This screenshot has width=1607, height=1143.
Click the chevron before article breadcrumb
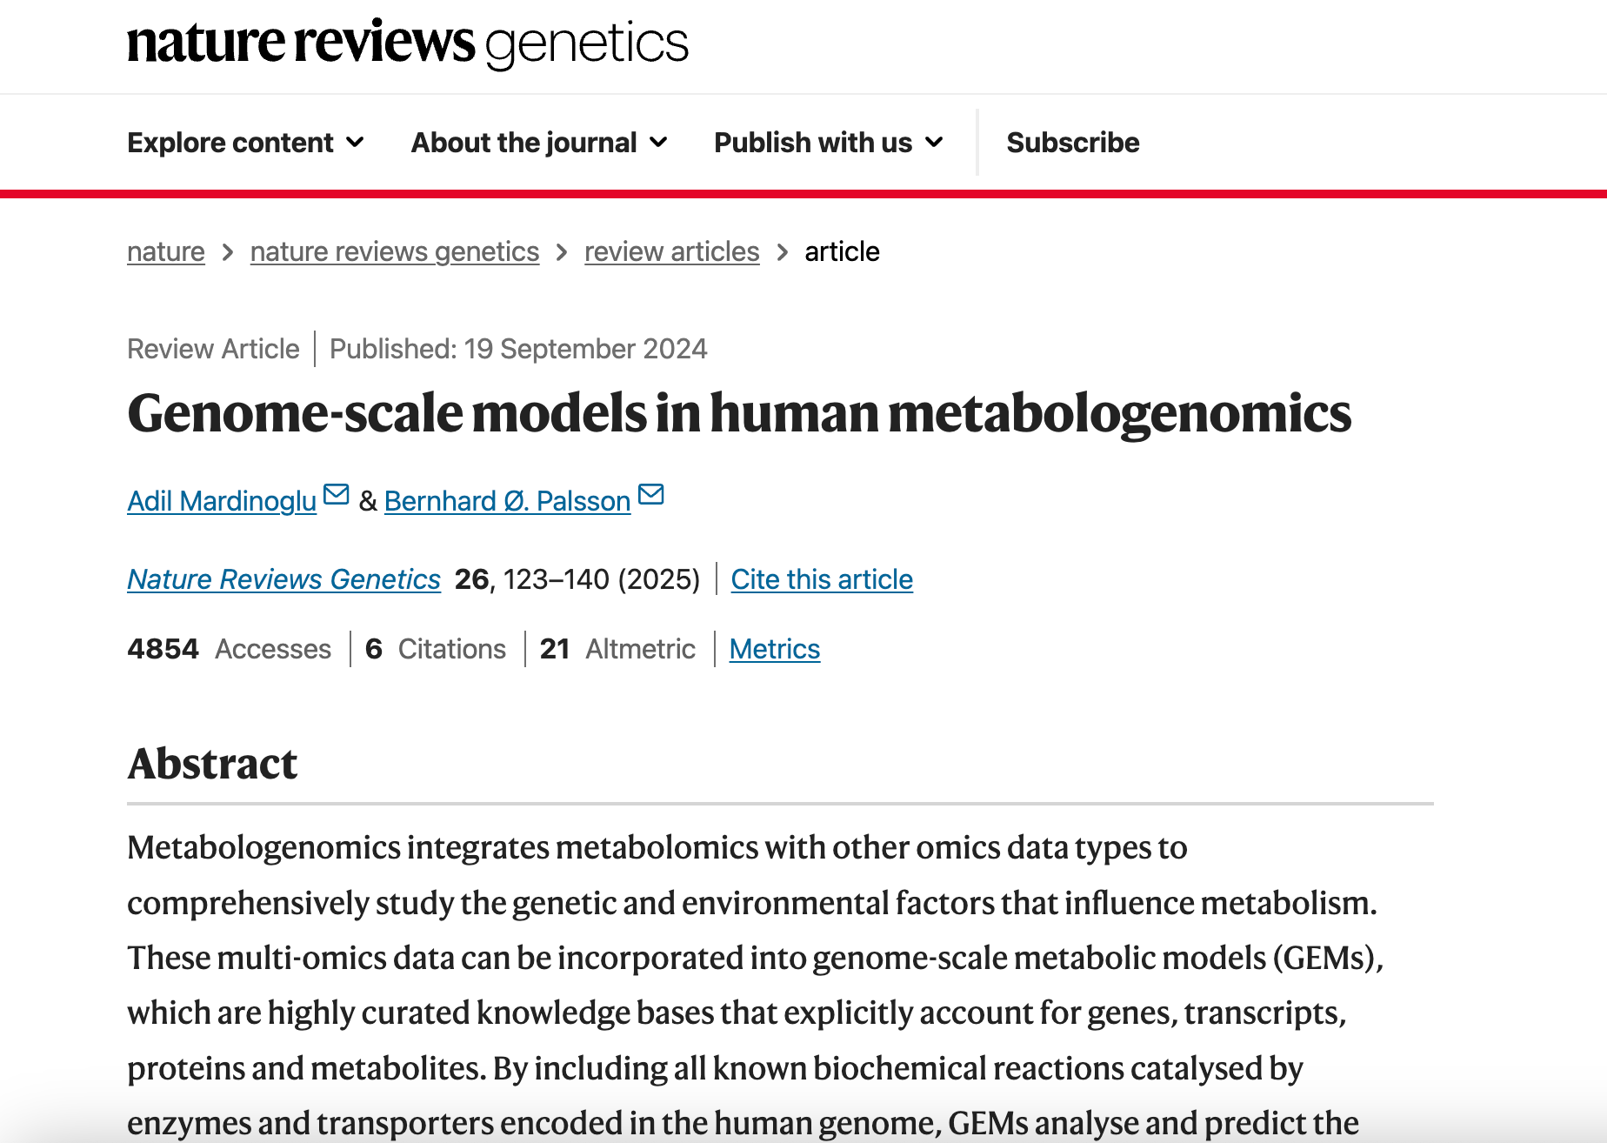tap(783, 252)
